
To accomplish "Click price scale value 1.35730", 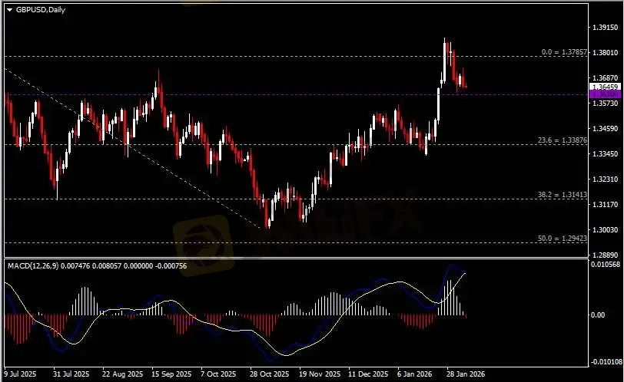I will (x=606, y=104).
